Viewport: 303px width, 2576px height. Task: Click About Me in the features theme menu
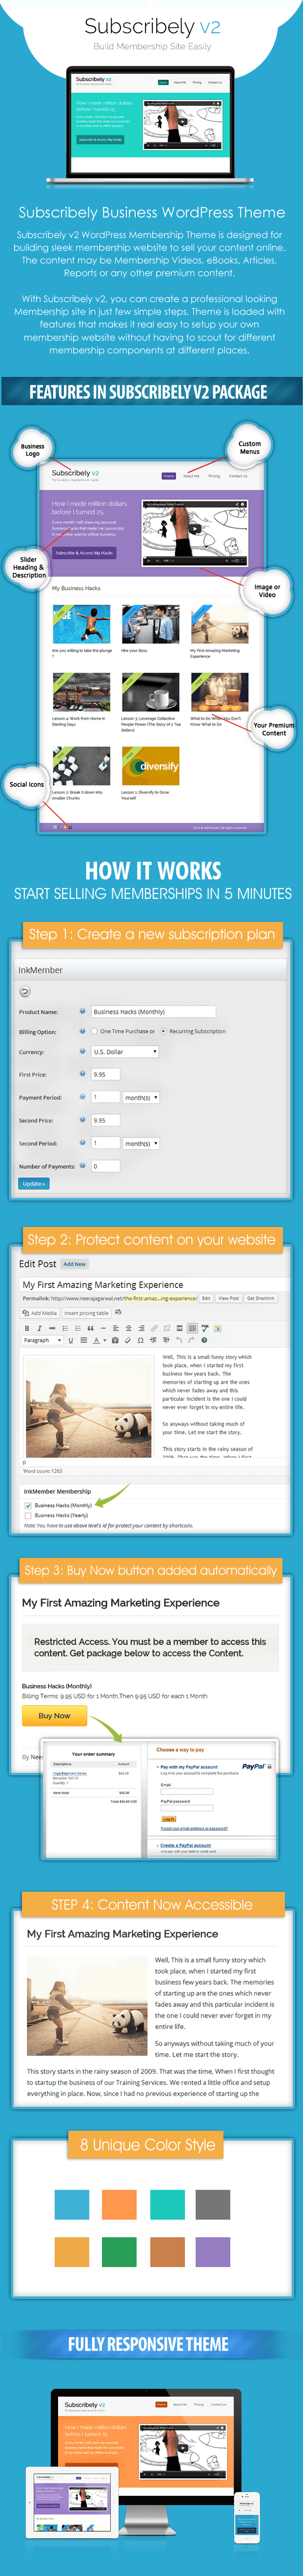(190, 476)
